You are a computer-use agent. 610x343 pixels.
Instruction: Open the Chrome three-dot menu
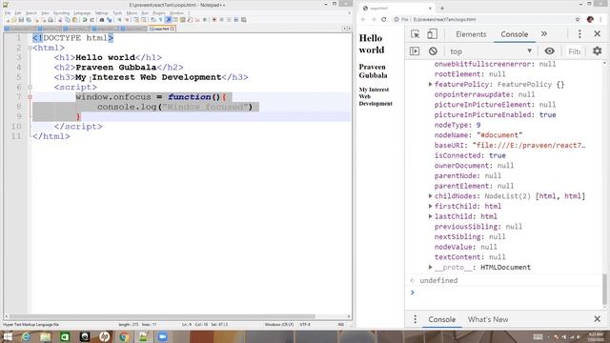point(601,19)
